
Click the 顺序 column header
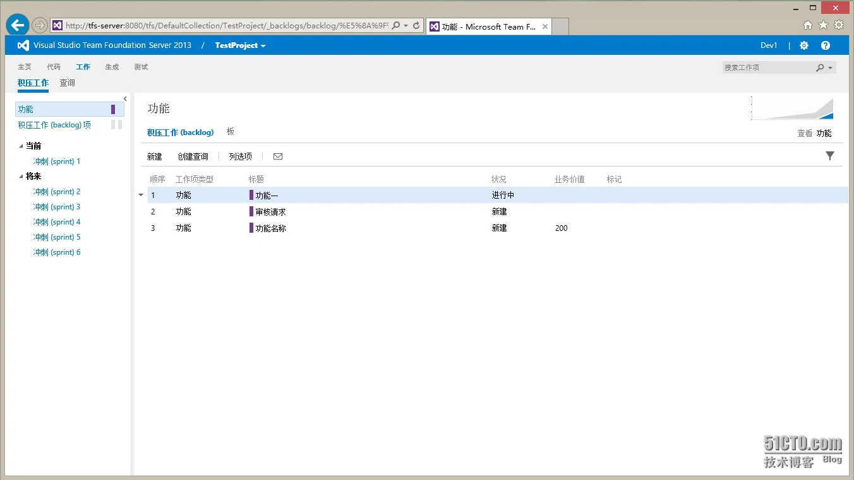pyautogui.click(x=157, y=179)
